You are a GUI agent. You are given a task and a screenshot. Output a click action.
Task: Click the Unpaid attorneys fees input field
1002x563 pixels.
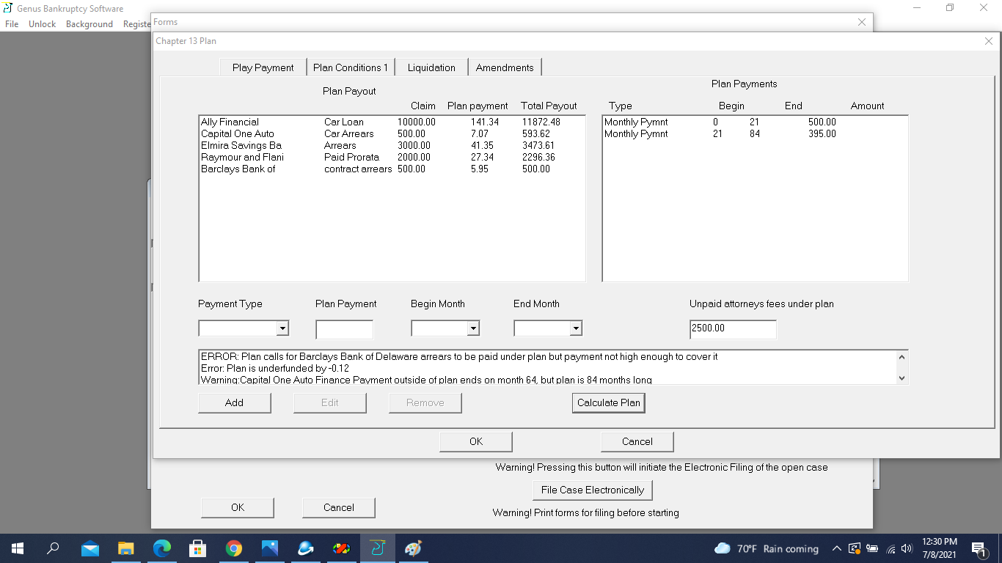(x=732, y=328)
